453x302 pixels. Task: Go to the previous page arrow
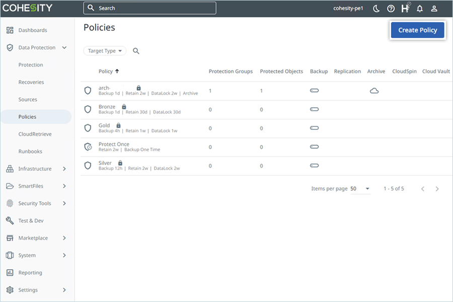pos(423,189)
